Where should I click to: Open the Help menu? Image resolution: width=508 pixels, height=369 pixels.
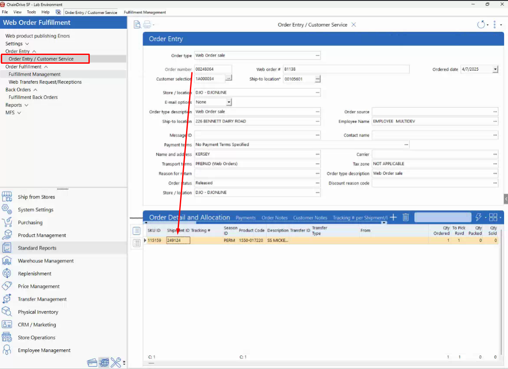tap(46, 12)
